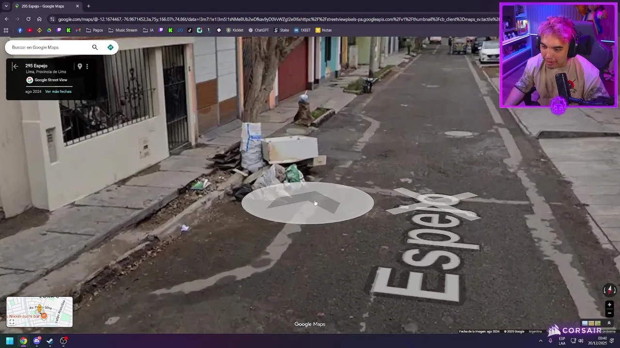Image resolution: width=620 pixels, height=348 pixels.
Task: Open Chrome tab search dropdown arrow
Action: point(6,6)
